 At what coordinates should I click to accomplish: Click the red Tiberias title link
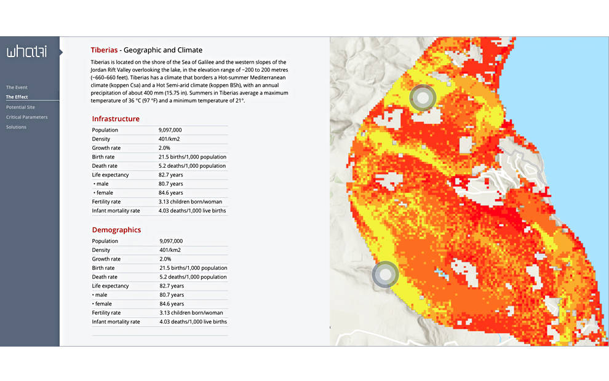104,50
